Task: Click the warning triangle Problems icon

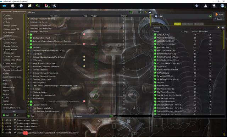Action: 206,6
